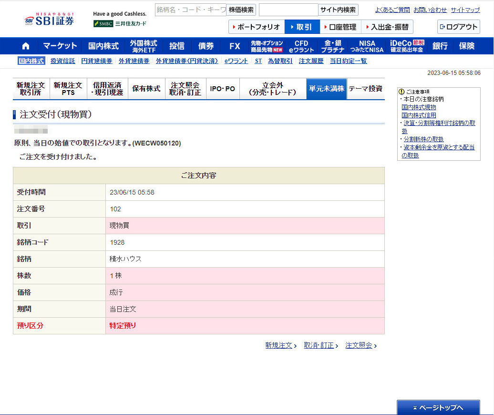Viewport: 494px width, 415px height.
Task: Switch to the 新規注文 PTS tab
Action: click(68, 89)
